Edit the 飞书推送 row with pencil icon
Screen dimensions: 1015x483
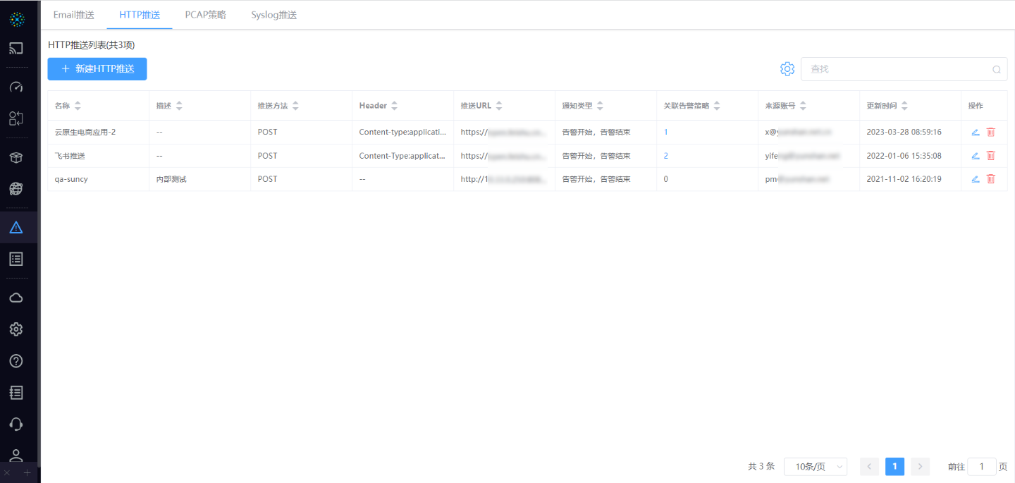click(x=976, y=156)
